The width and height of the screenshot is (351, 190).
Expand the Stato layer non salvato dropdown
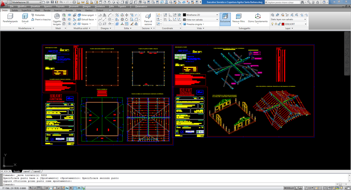[x=288, y=19]
